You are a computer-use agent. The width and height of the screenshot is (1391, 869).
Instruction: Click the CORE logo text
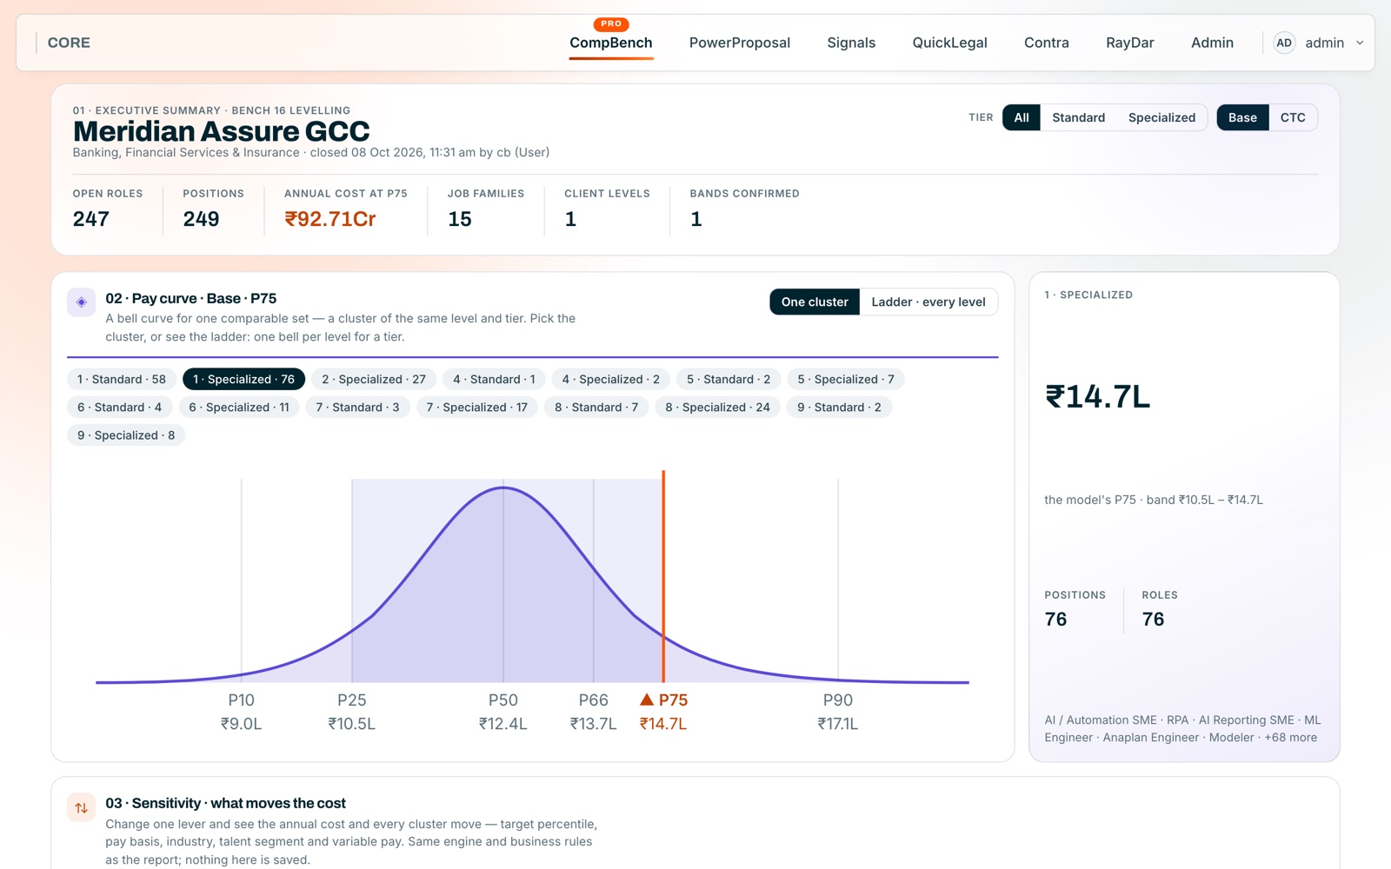pos(69,43)
